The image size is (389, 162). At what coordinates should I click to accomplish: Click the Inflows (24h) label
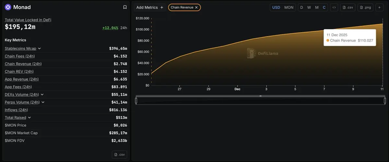(16, 110)
